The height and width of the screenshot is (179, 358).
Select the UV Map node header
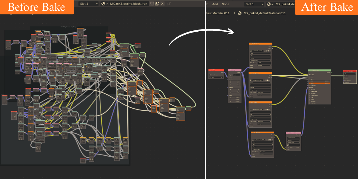[216, 70]
